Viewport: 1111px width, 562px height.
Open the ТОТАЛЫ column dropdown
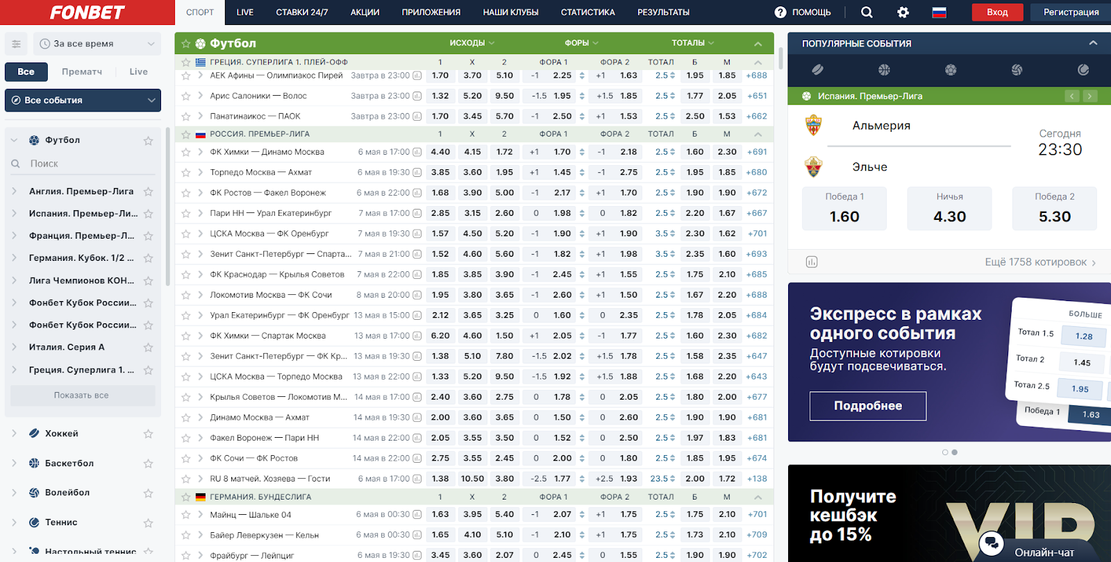click(693, 43)
